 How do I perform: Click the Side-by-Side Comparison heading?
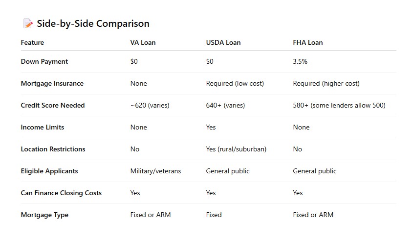click(x=93, y=23)
